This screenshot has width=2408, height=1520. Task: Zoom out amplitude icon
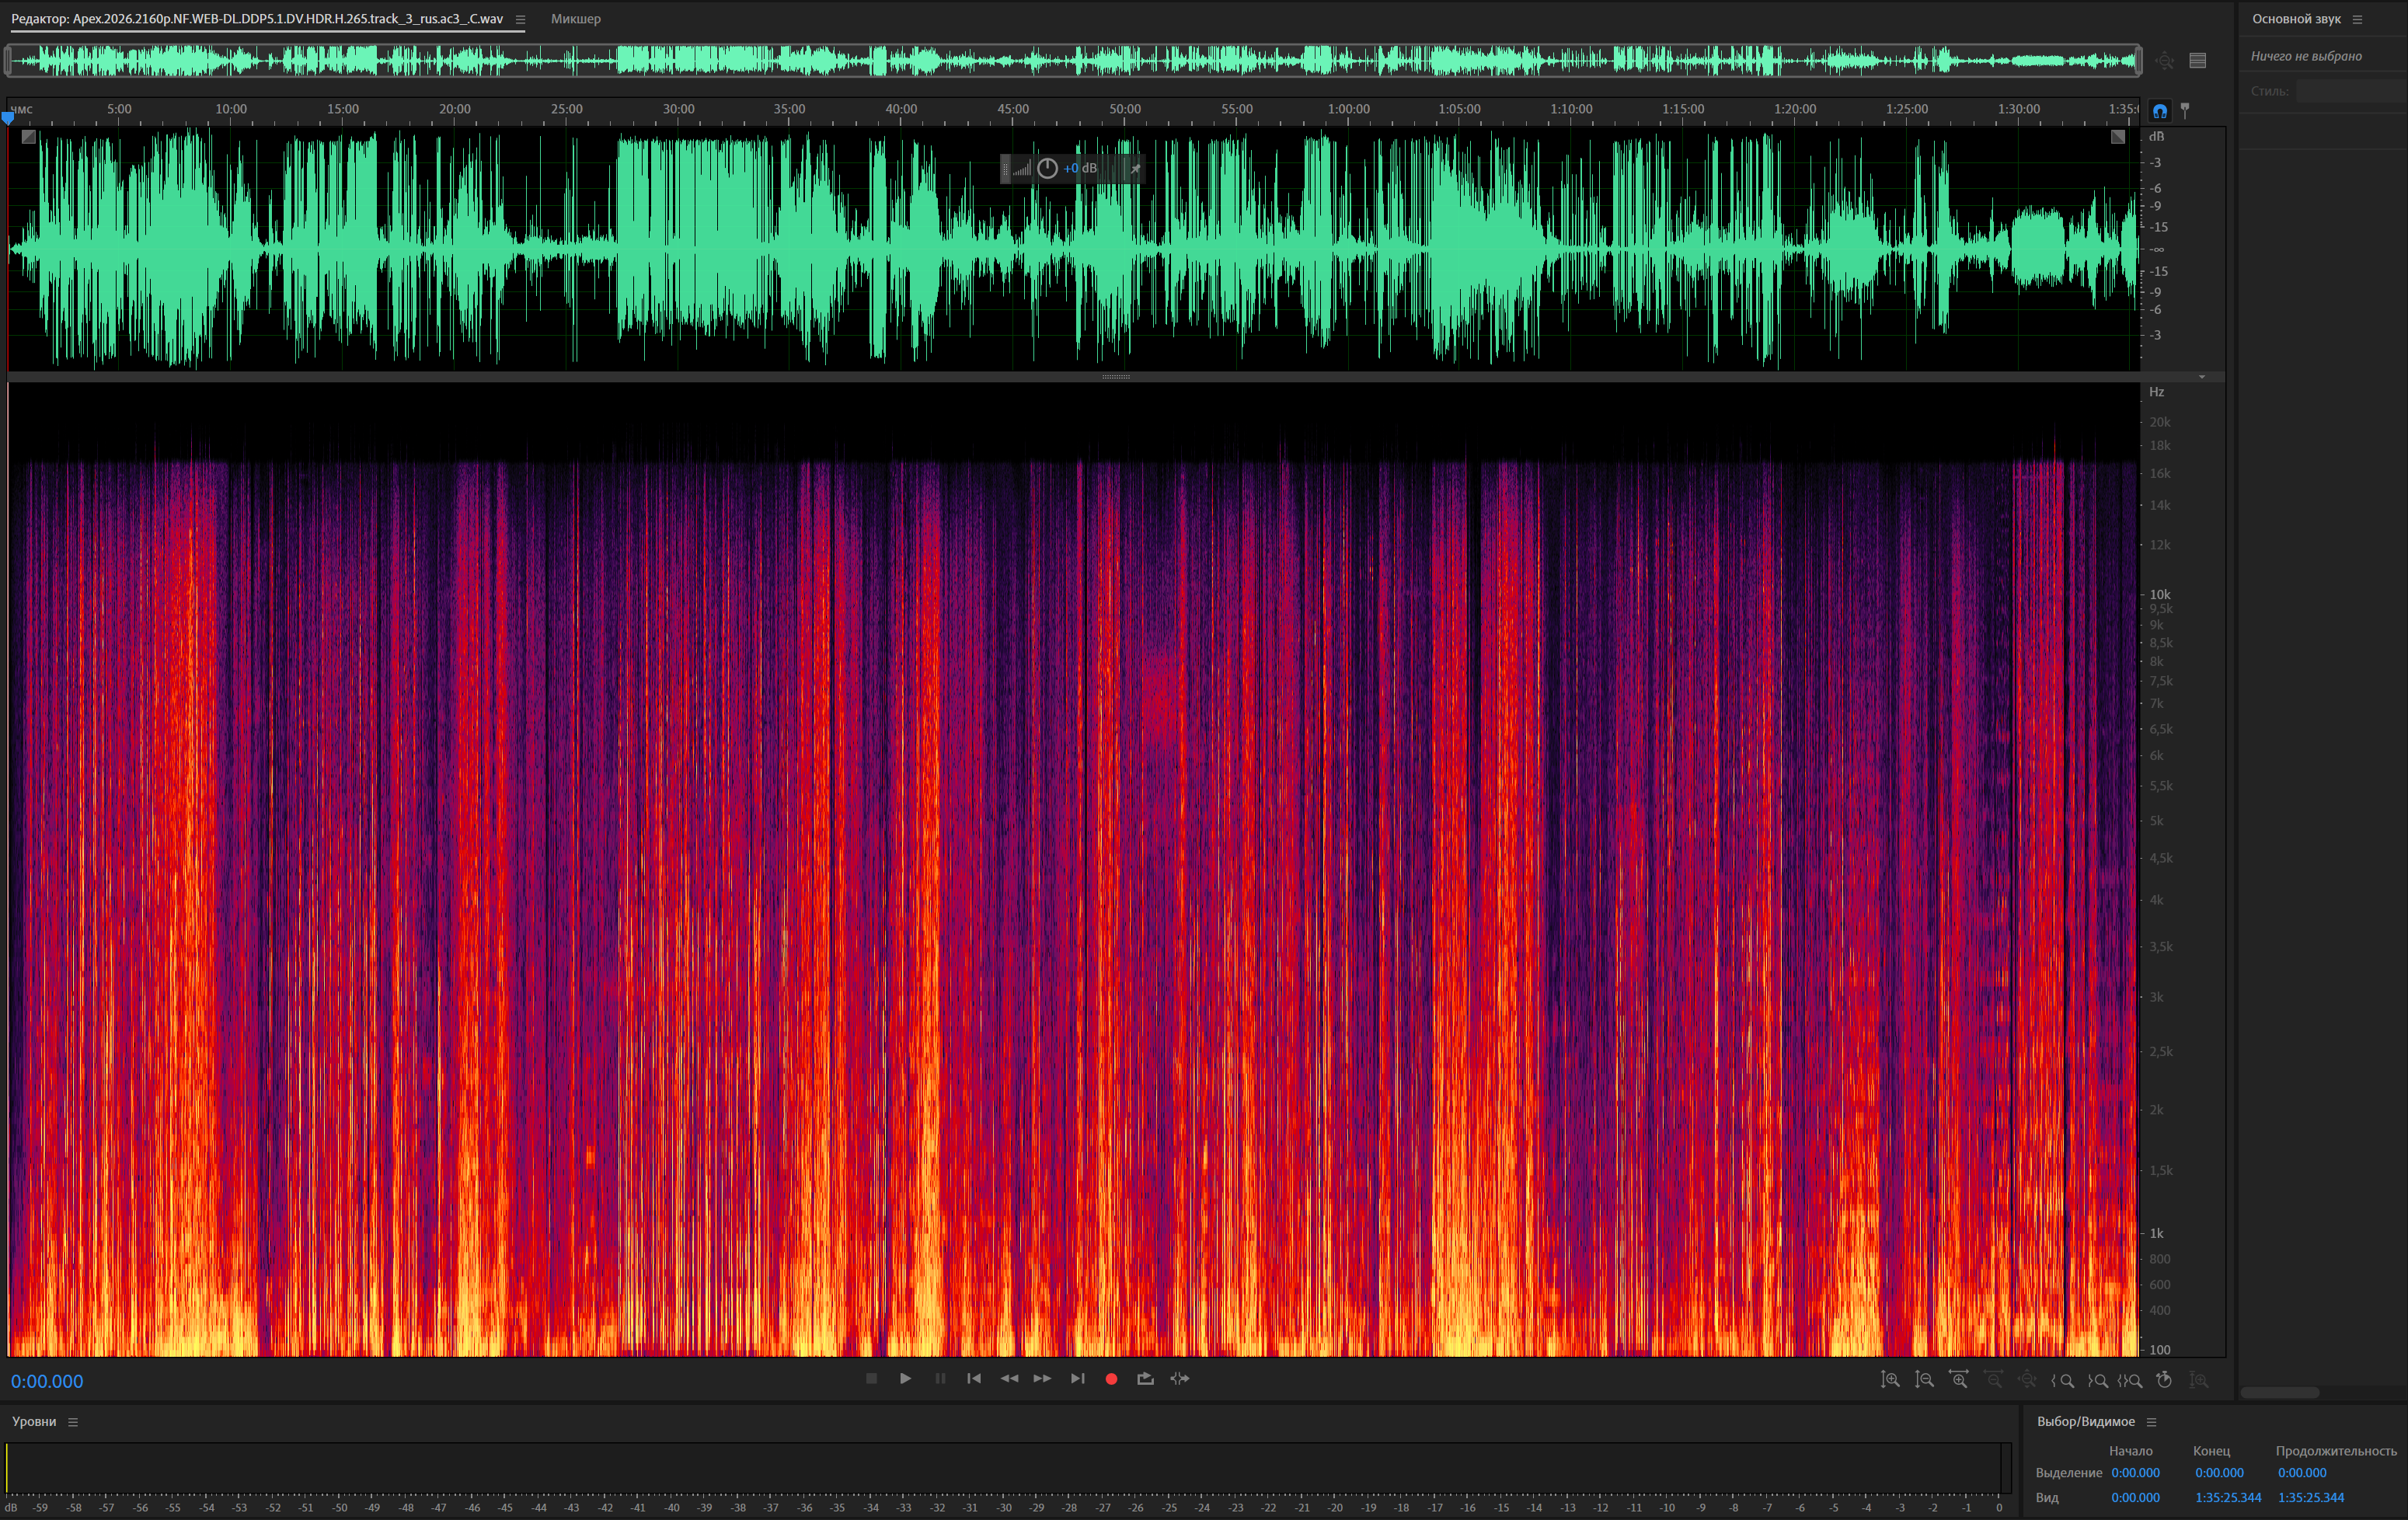click(x=1924, y=1380)
